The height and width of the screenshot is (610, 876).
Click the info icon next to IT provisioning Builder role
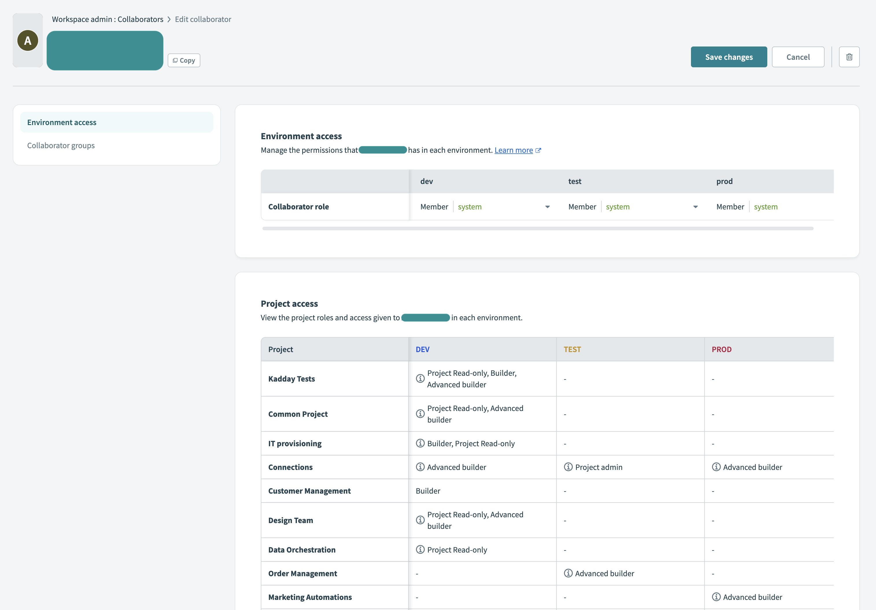[x=420, y=443]
